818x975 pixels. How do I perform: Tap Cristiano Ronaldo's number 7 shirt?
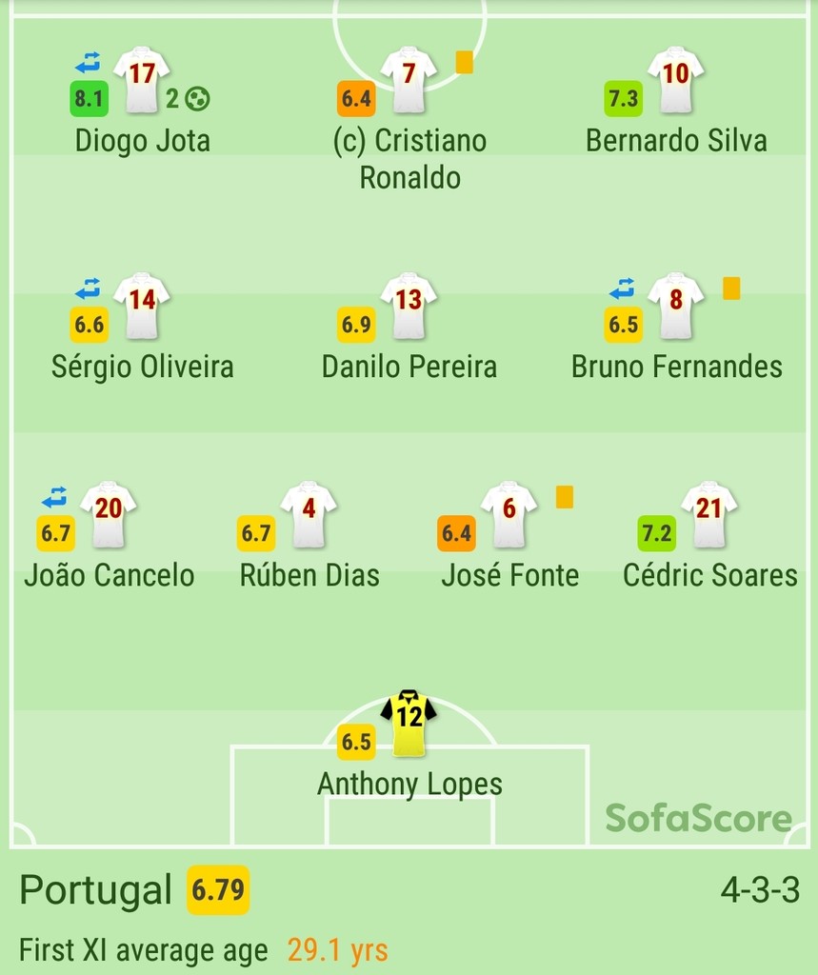[409, 79]
